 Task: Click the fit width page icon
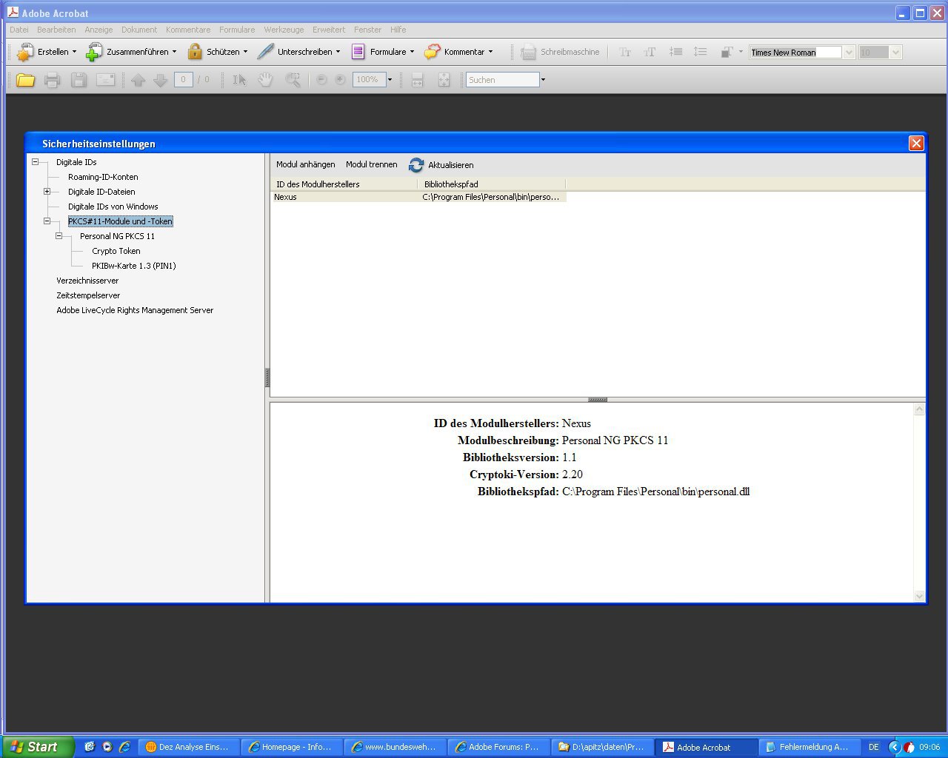click(x=417, y=80)
